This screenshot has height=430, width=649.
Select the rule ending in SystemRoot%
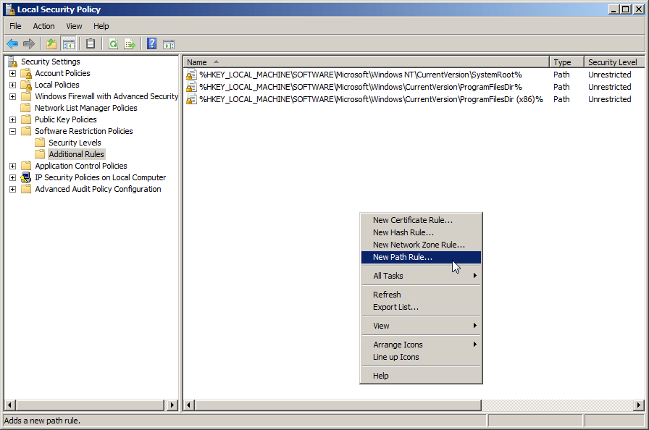pos(361,75)
